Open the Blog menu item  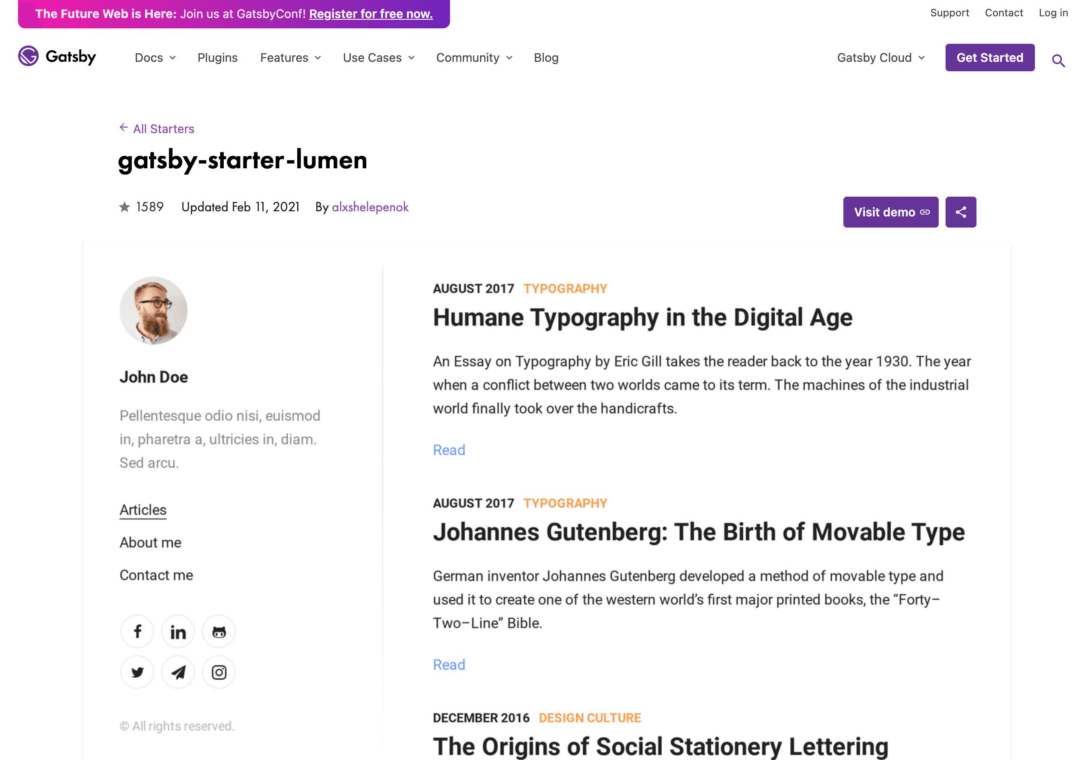546,58
